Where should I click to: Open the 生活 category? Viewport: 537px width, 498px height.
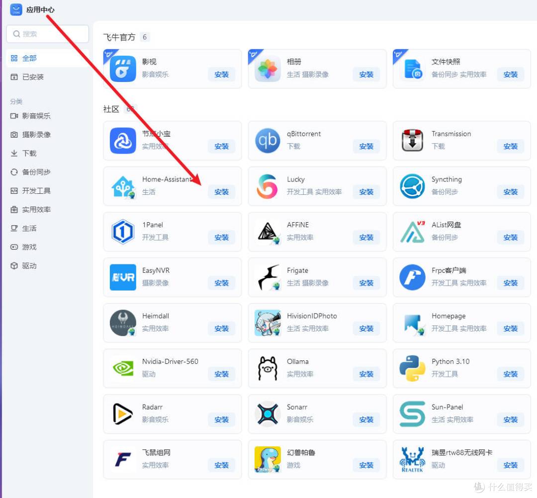(x=47, y=228)
